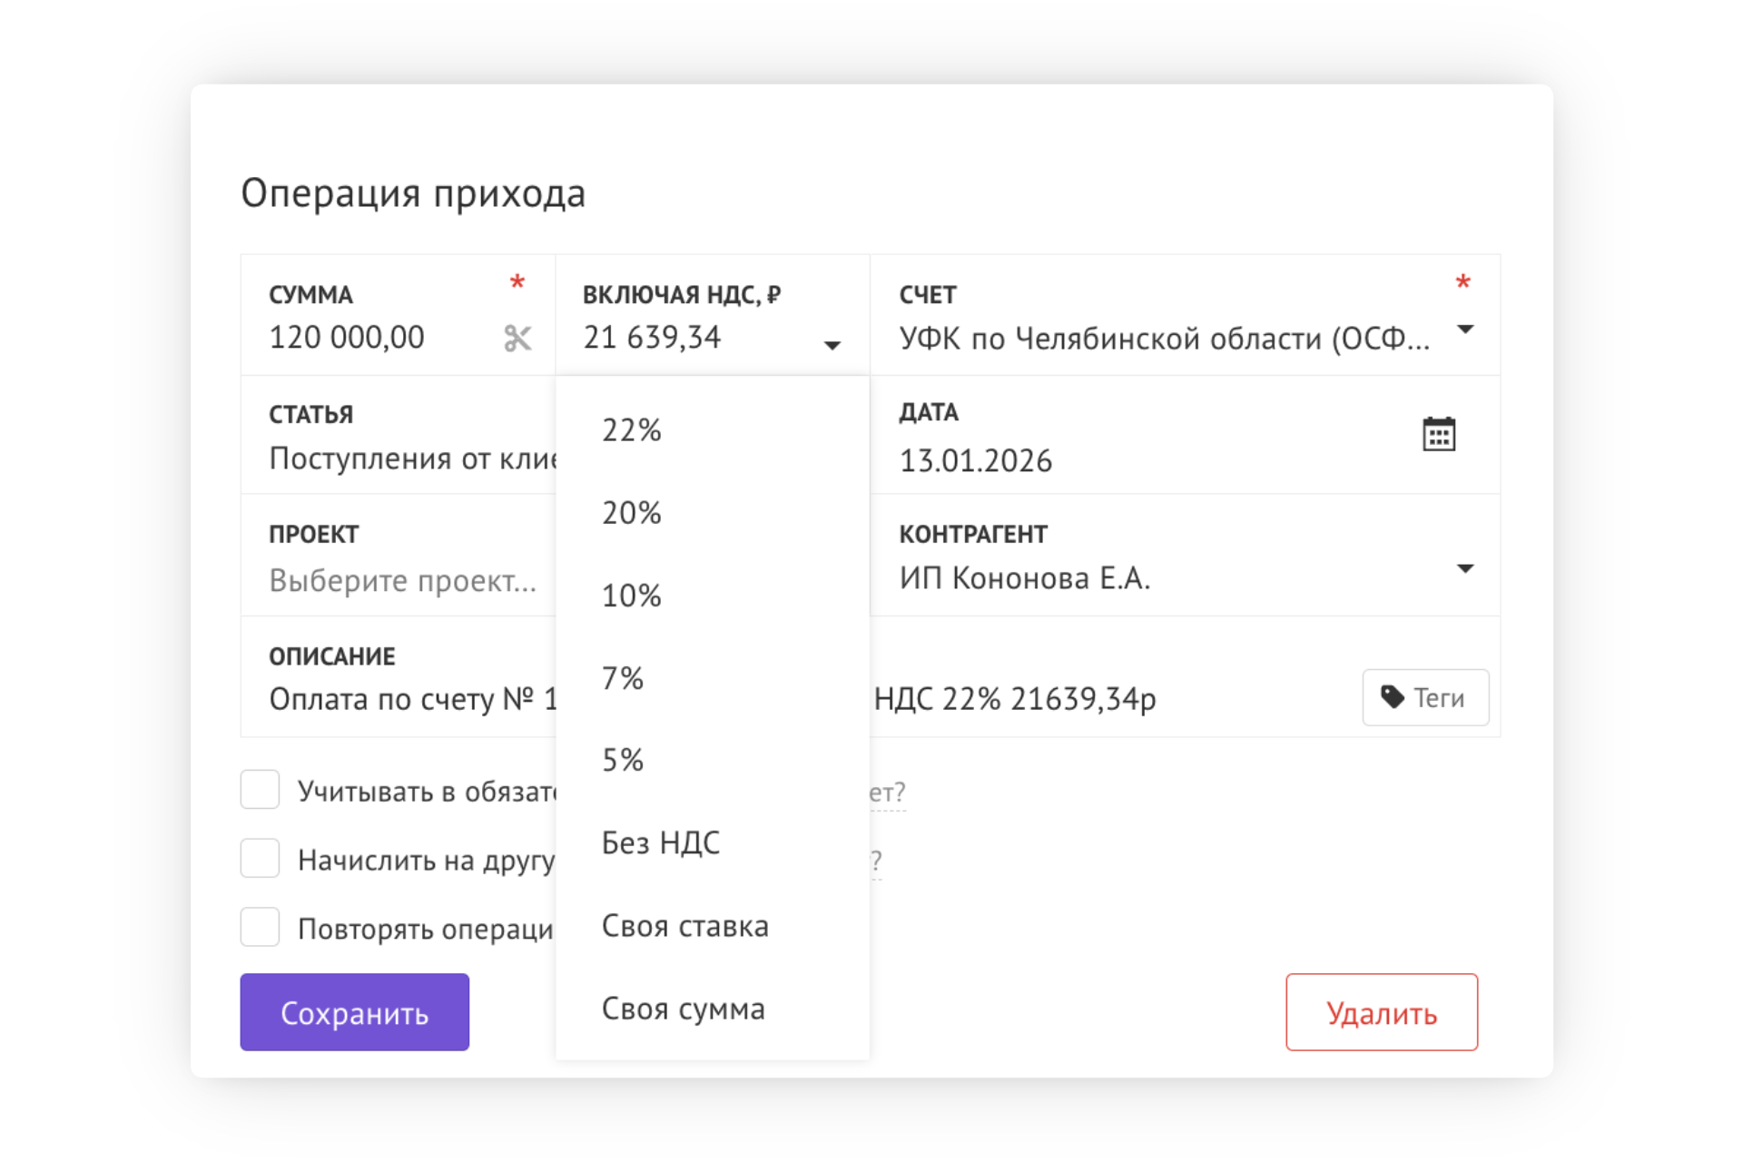Screen dimensions: 1743x1162
Task: Select the 10% VAT rate
Action: click(x=632, y=596)
